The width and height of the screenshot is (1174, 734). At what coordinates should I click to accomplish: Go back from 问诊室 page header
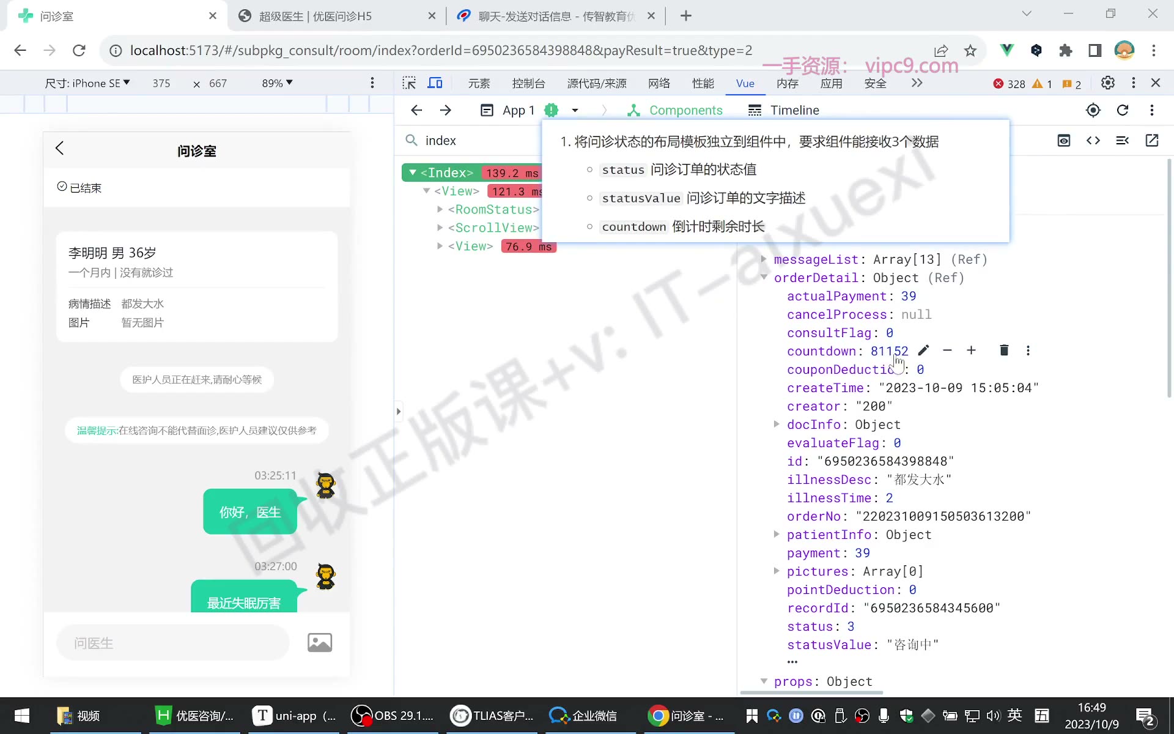[x=59, y=148]
